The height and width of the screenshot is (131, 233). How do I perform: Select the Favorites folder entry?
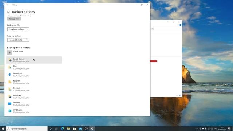tap(34, 82)
